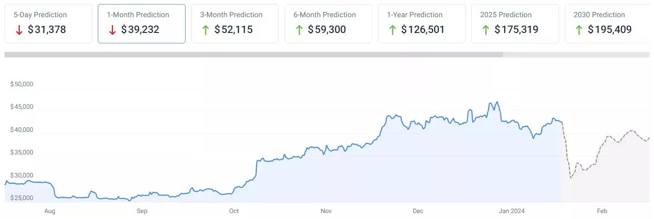Click the green up arrow beside $126,501

click(392, 30)
